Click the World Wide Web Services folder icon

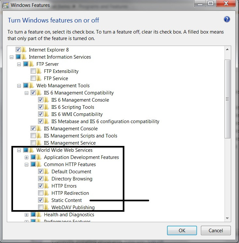pyautogui.click(x=32, y=150)
